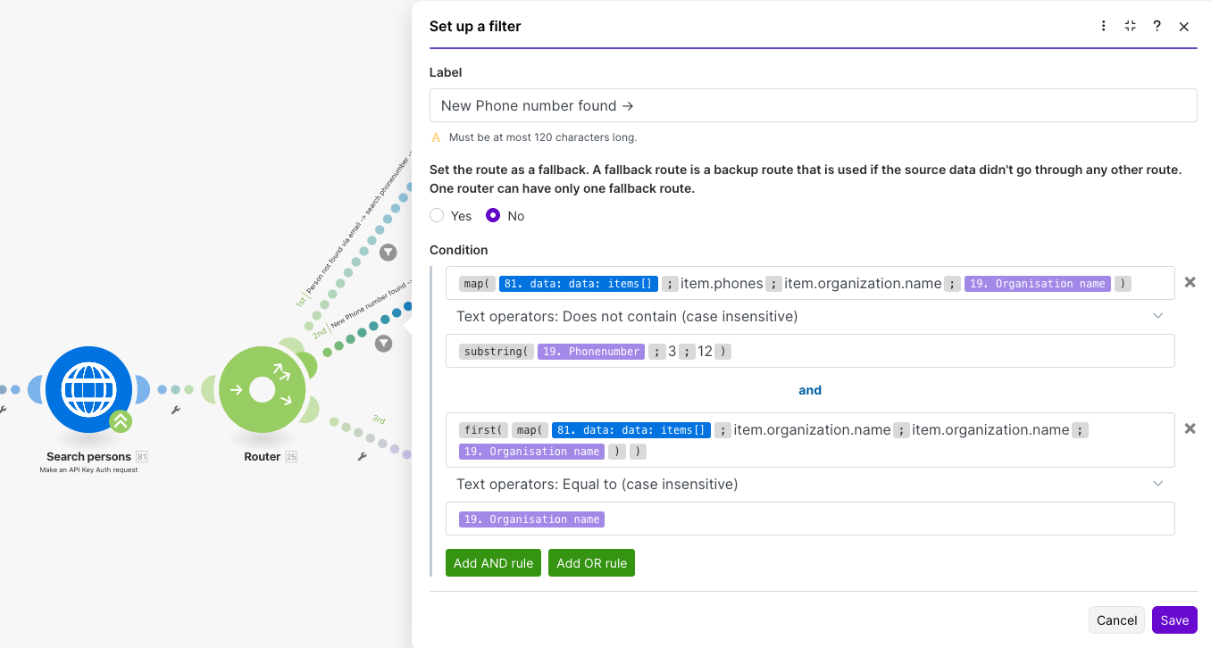Image resolution: width=1211 pixels, height=648 pixels.
Task: Cancel the filter setup
Action: click(1116, 620)
